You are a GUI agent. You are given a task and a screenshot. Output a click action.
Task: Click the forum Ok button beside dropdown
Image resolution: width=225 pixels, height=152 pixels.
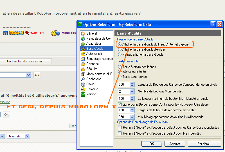pyautogui.click(x=37, y=75)
